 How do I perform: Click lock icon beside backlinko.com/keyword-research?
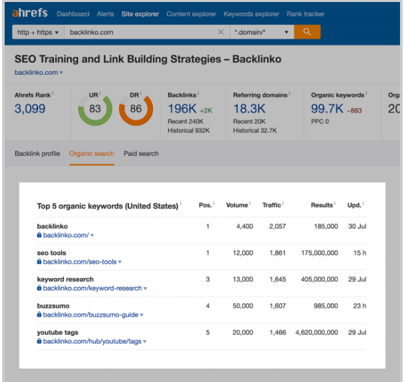pyautogui.click(x=39, y=288)
